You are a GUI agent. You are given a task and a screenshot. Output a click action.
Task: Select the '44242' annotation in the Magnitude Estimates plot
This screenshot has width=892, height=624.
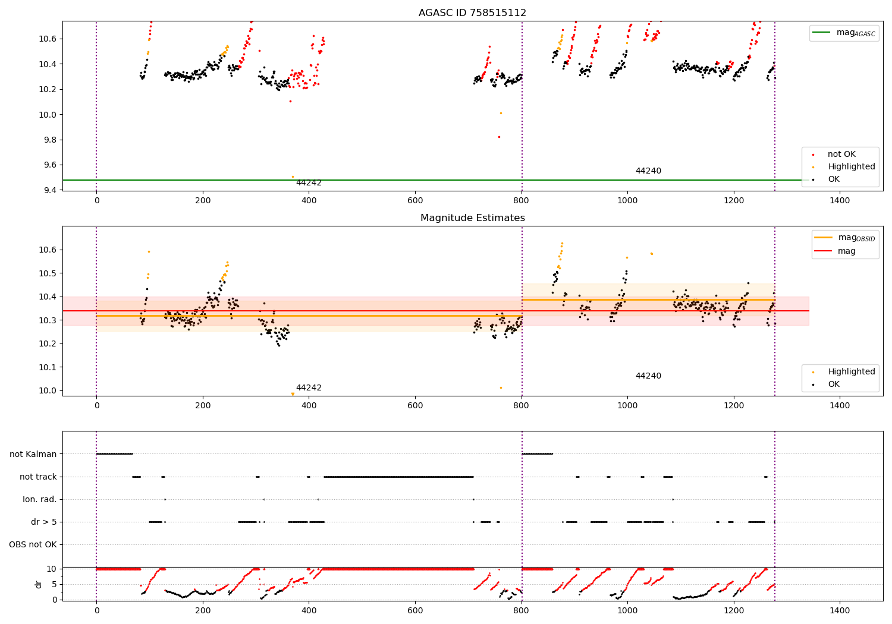(309, 388)
